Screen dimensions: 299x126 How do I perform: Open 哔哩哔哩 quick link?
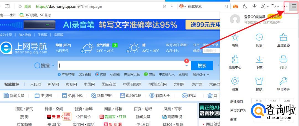[66, 74]
